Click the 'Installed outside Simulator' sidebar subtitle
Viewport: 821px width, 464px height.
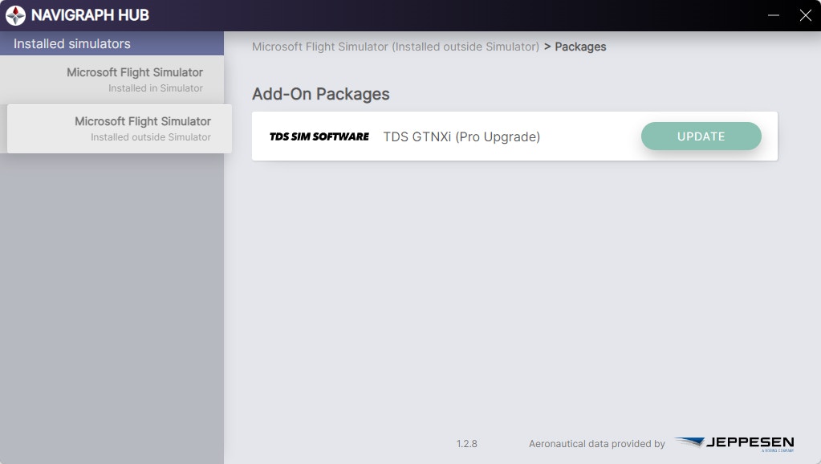(x=151, y=137)
